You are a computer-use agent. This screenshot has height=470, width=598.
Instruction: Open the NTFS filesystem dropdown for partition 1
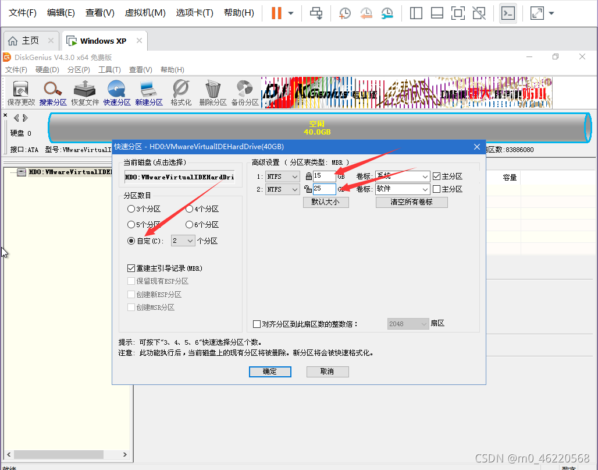tap(282, 176)
